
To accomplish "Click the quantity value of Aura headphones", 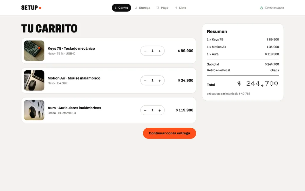I will click(x=152, y=110).
